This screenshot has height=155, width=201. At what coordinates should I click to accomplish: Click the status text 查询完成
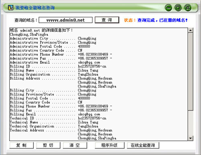pyautogui.click(x=146, y=20)
